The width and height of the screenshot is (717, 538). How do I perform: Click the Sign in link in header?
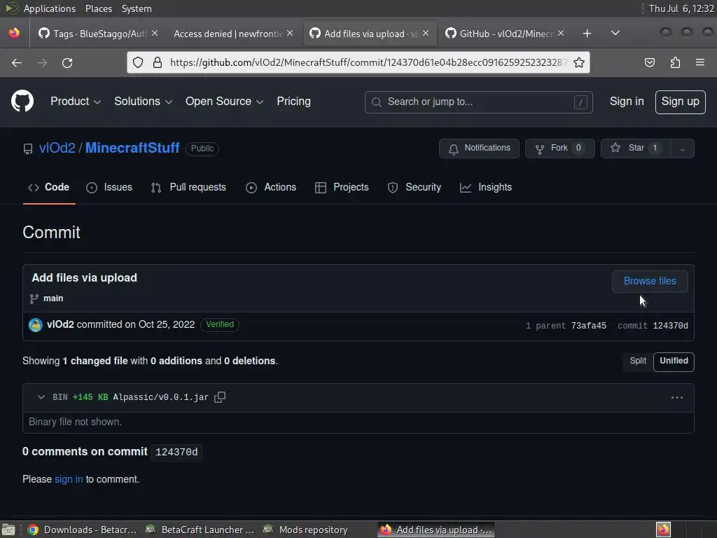(x=627, y=101)
